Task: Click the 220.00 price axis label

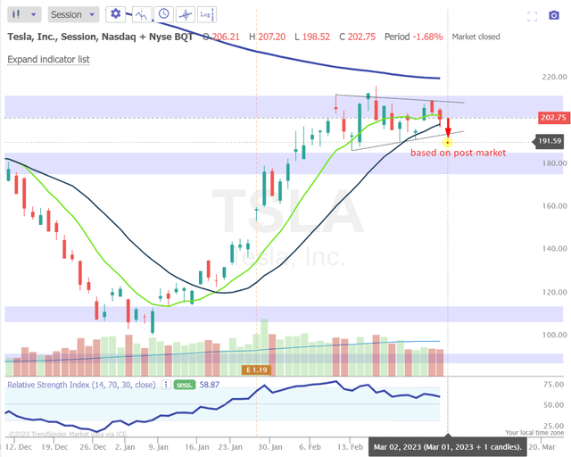Action: point(554,77)
